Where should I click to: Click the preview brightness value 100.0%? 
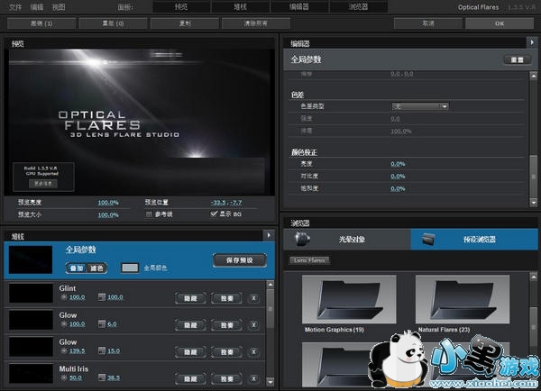[108, 203]
